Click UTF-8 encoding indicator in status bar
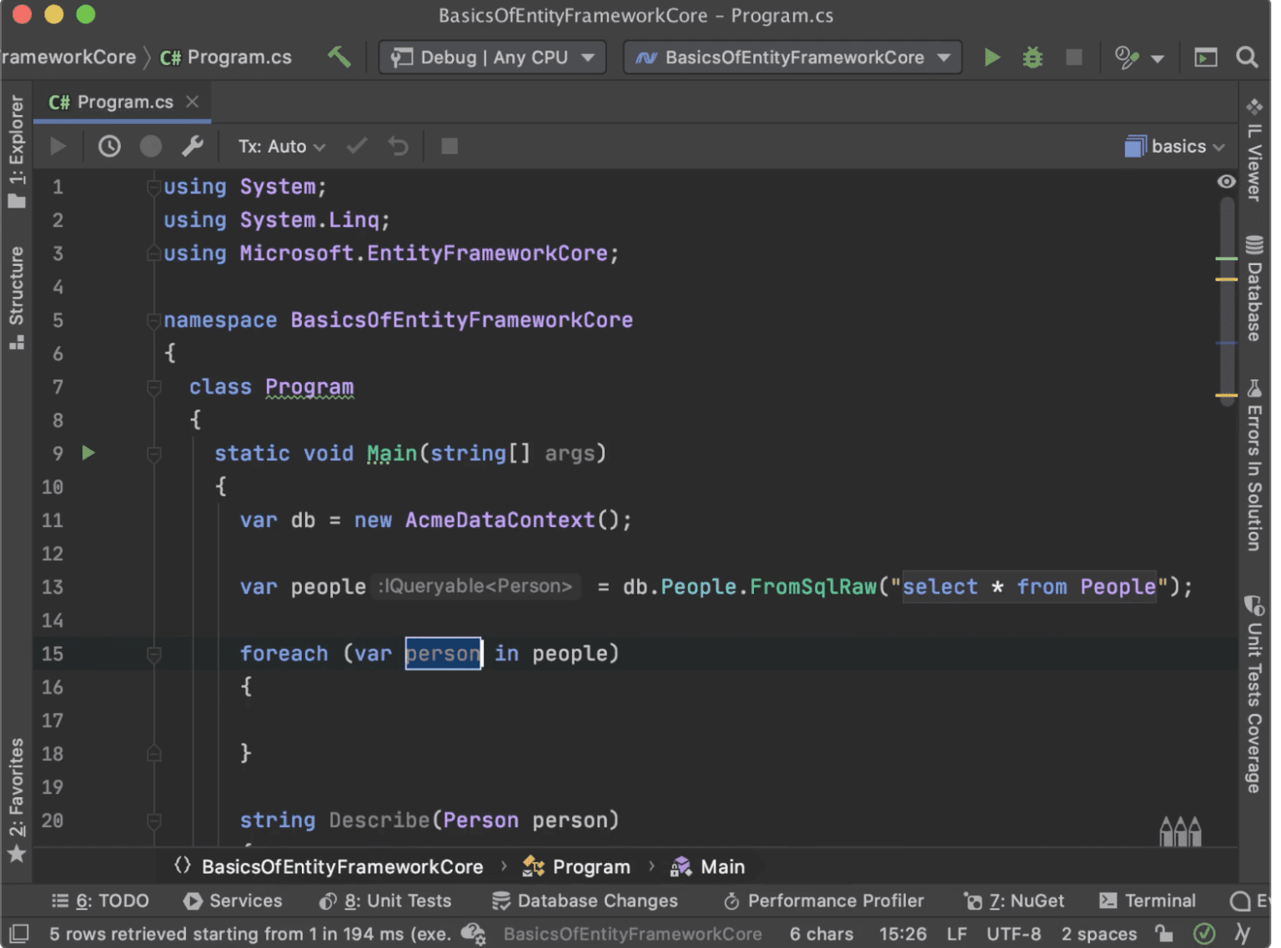This screenshot has width=1281, height=948. (1014, 934)
